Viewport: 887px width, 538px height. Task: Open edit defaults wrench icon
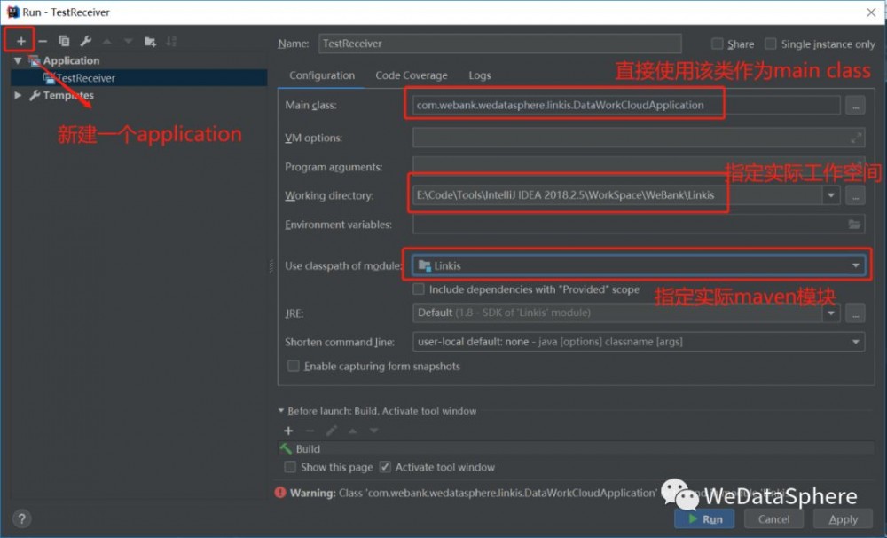click(x=85, y=42)
